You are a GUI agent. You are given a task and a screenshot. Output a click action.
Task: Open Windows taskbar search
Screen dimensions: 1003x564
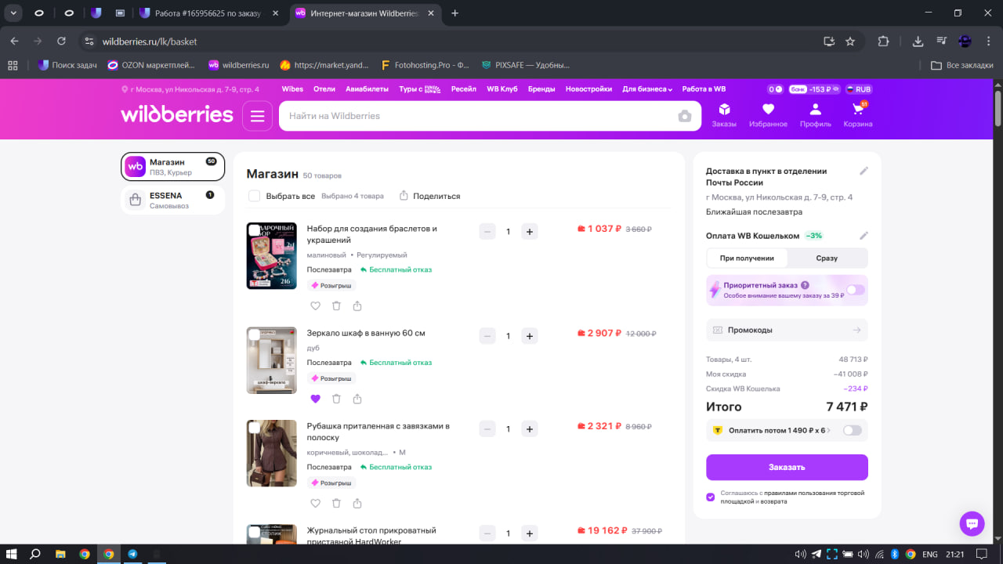pos(35,554)
